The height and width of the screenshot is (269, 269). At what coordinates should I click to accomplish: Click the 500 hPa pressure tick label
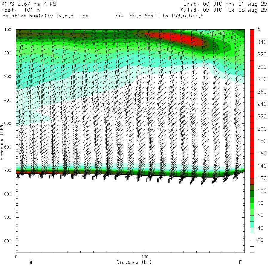(8, 123)
